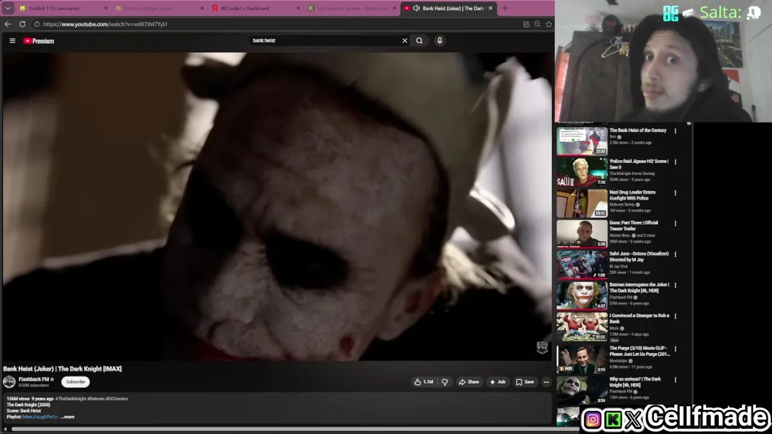The height and width of the screenshot is (434, 772).
Task: Open a new browser tab
Action: [x=505, y=8]
